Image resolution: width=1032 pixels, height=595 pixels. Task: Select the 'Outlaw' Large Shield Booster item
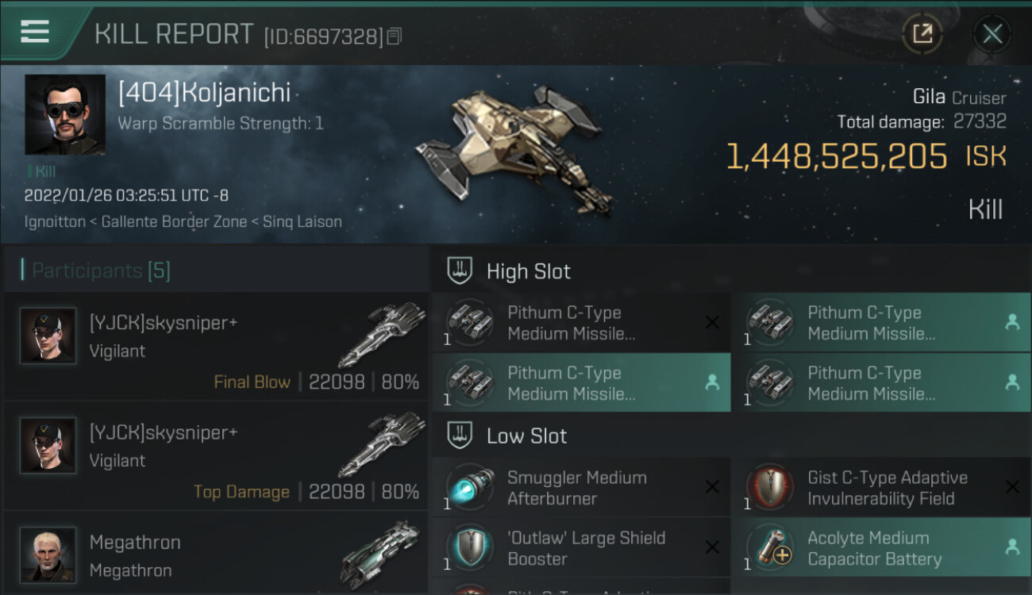[581, 548]
